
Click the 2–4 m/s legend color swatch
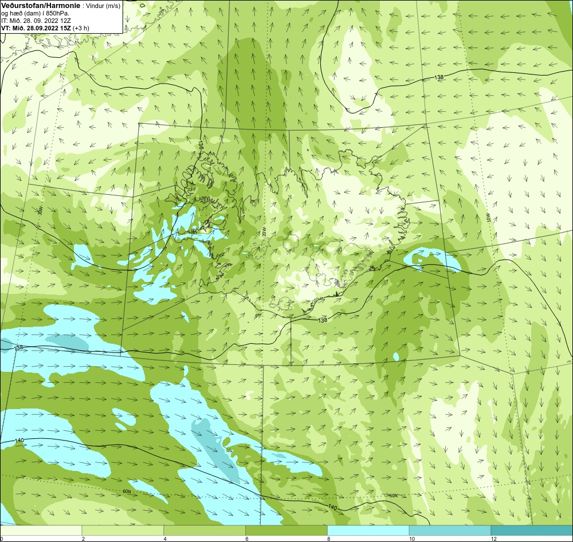coord(123,531)
